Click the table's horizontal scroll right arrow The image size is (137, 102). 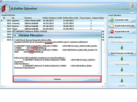103,86
